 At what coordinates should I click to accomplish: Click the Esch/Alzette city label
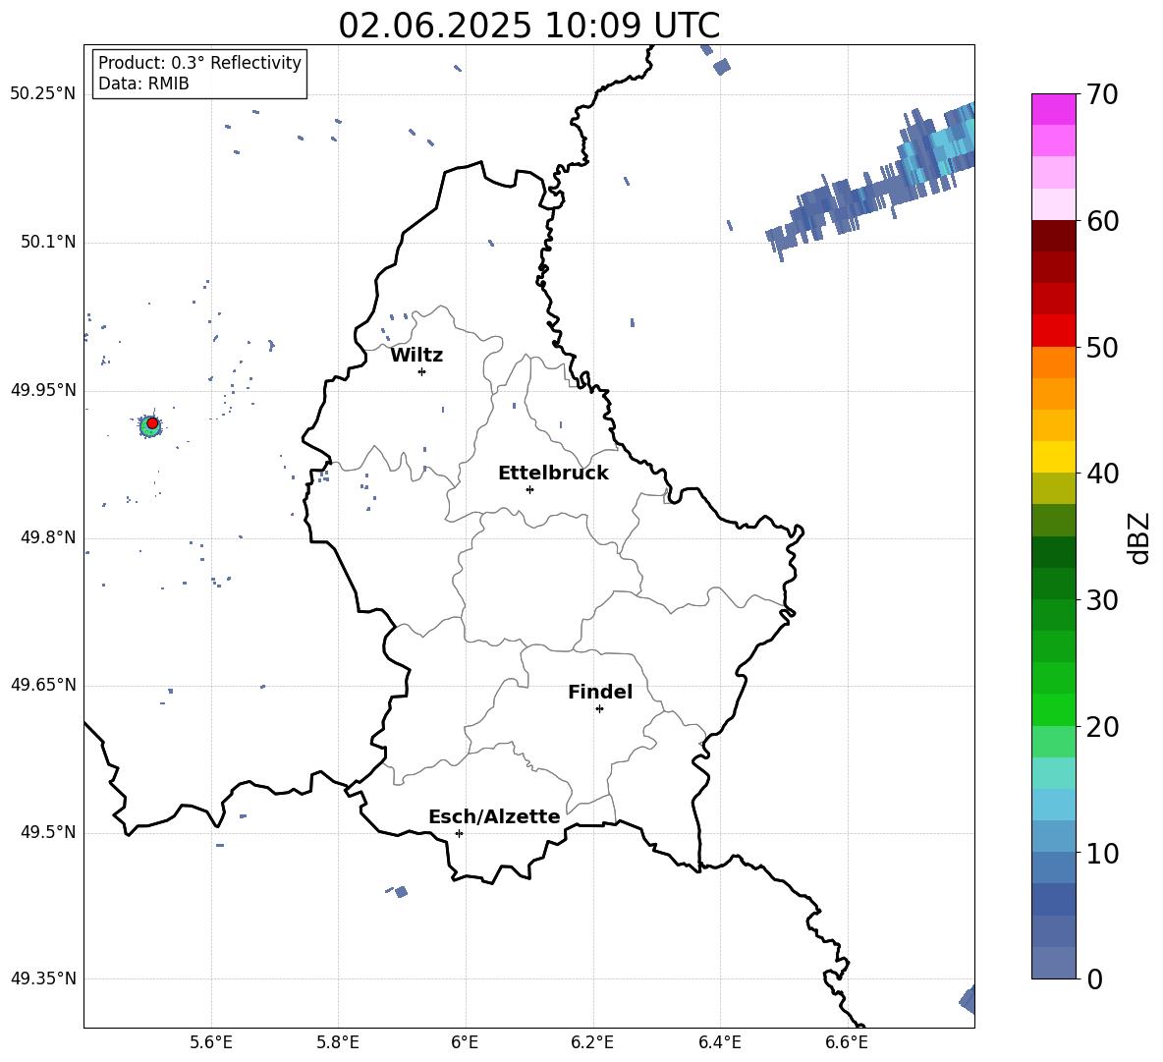(494, 816)
